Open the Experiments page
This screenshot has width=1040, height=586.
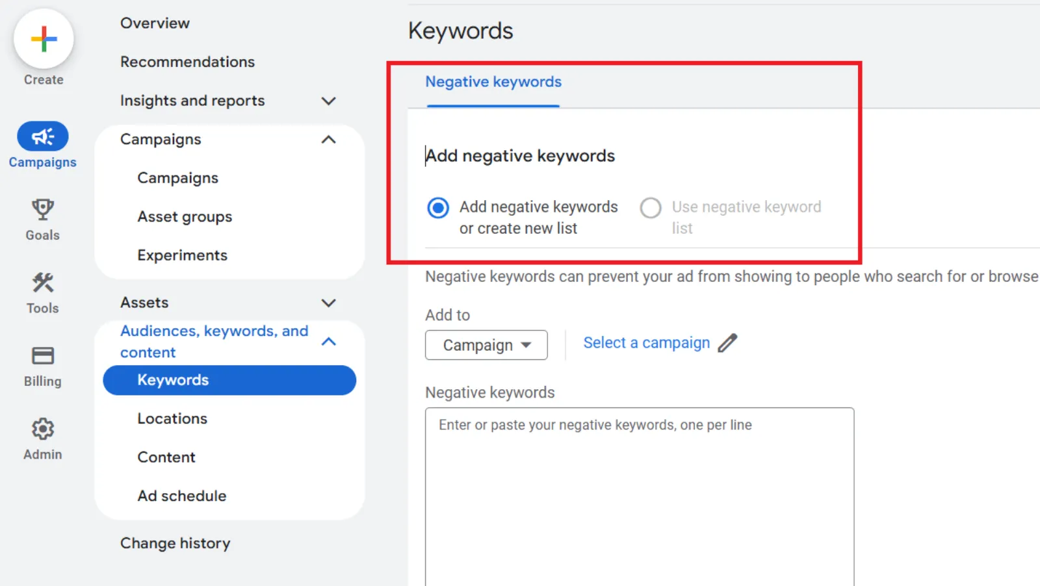click(183, 255)
